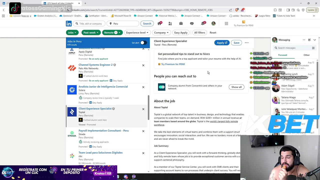The image size is (320, 180).
Task: Open the LinkedIn logo home link
Action: point(69,23)
